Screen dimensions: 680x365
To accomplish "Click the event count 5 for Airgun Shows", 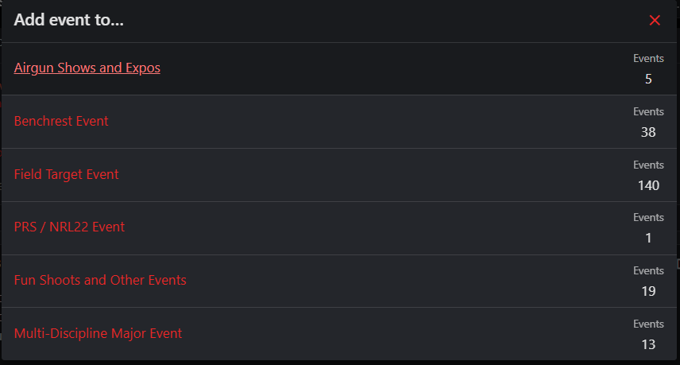I will coord(648,79).
